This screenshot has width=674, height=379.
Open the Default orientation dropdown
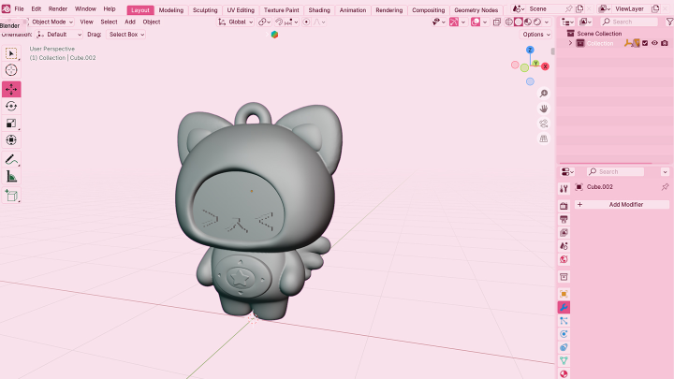(x=59, y=35)
